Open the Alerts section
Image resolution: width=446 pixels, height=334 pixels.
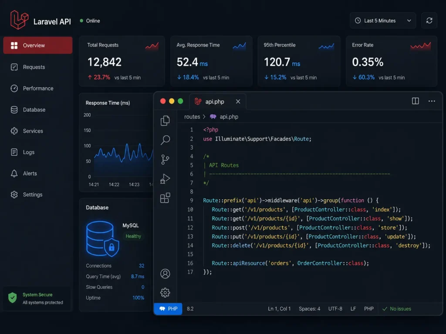[x=38, y=173]
